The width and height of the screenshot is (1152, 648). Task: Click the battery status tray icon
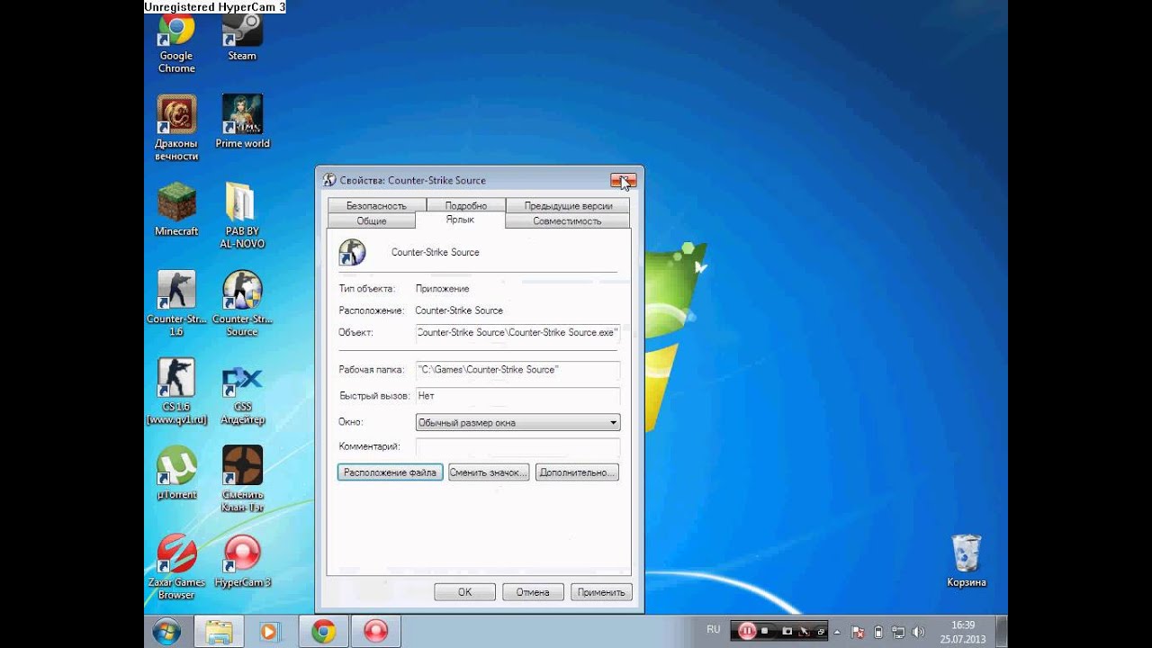point(878,632)
